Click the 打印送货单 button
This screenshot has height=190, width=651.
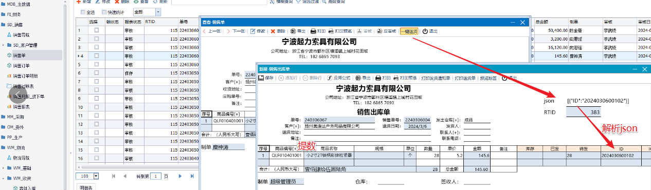click(465, 78)
